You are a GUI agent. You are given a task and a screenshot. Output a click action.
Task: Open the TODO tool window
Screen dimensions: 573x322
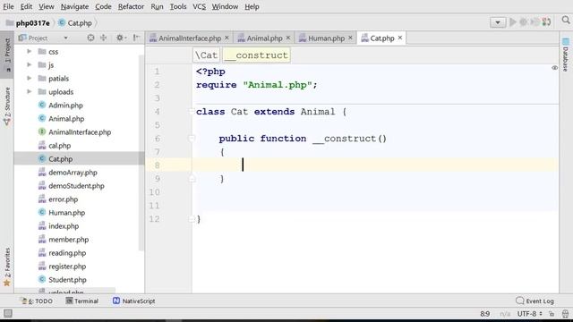coord(38,301)
